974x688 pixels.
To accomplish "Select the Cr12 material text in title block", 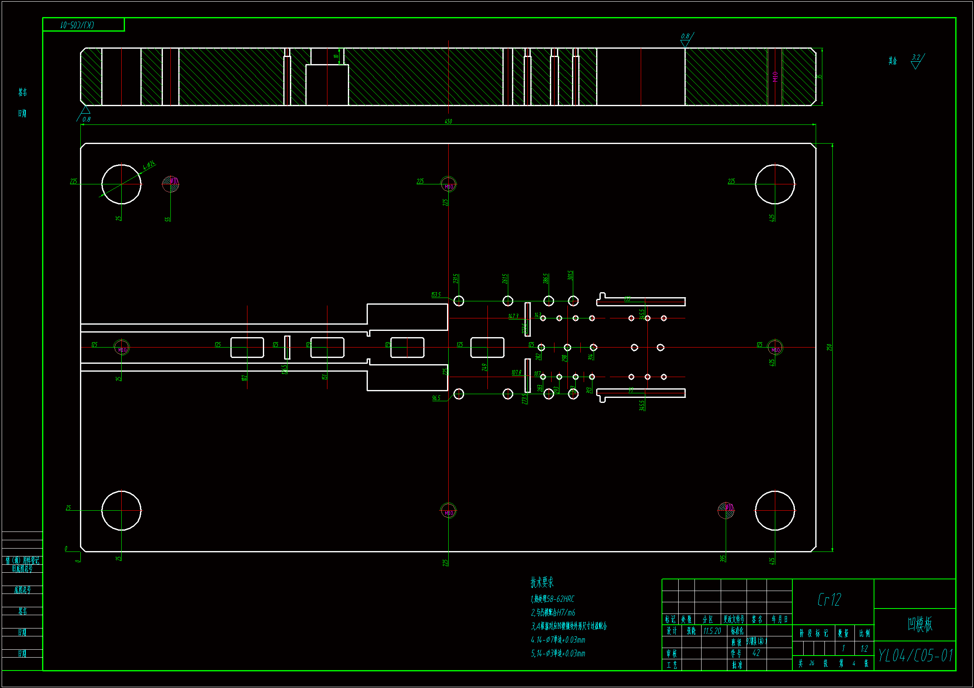I will (x=829, y=599).
